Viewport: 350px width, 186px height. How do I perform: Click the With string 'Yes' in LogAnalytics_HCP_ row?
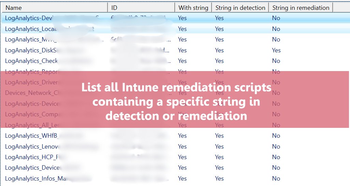tap(183, 157)
